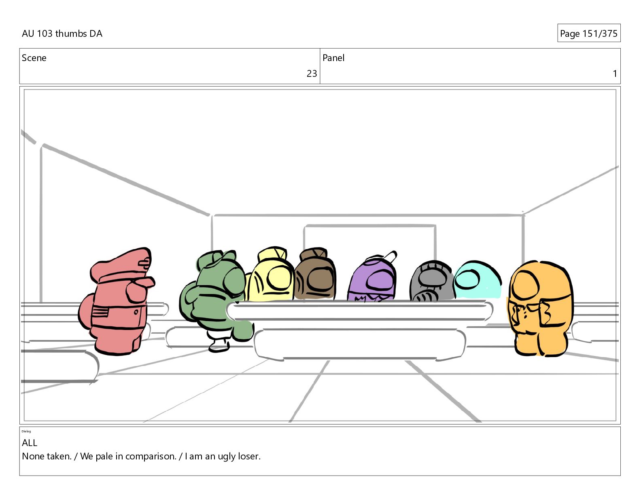
Task: Click the 'AU 103 thumbs DA' title text
Action: point(62,34)
